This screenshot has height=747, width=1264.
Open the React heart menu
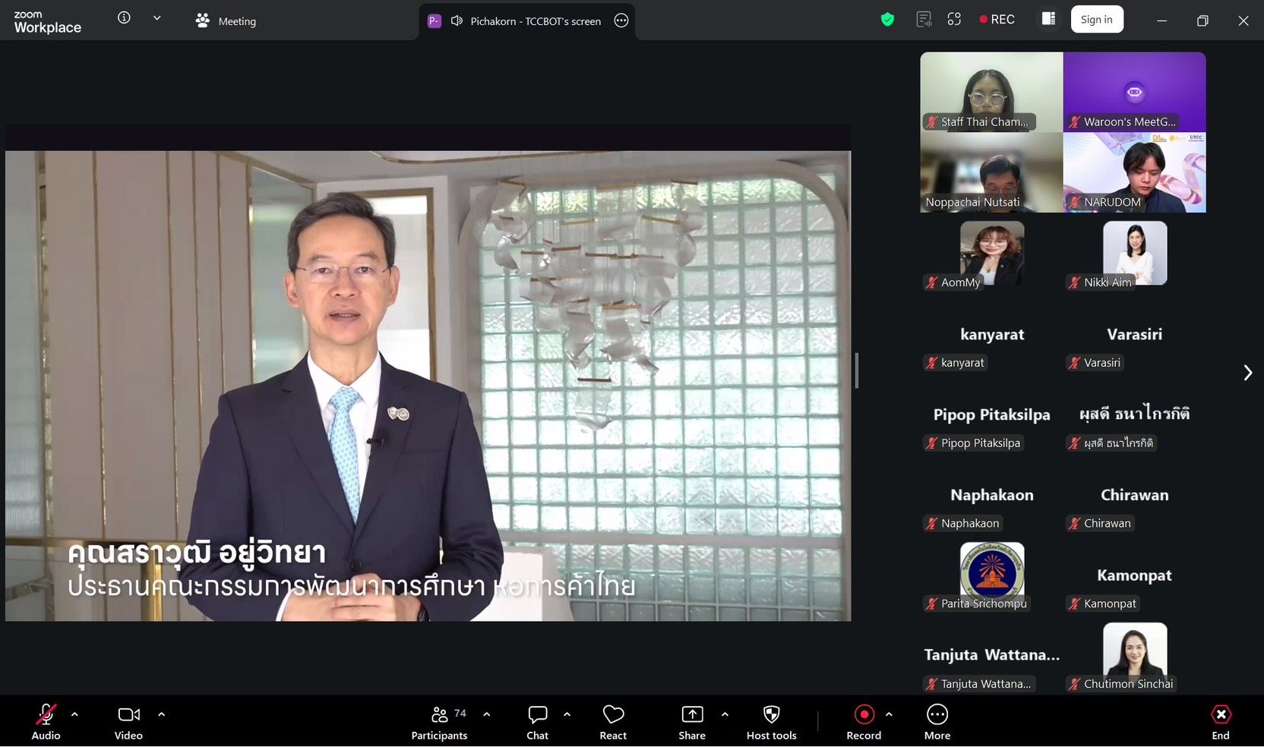coord(613,722)
